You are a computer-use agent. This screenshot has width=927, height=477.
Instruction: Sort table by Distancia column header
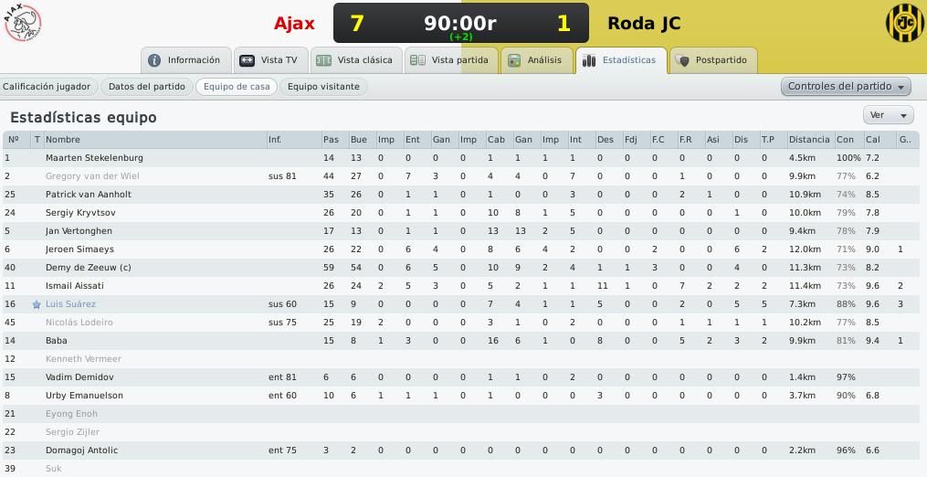pos(809,140)
